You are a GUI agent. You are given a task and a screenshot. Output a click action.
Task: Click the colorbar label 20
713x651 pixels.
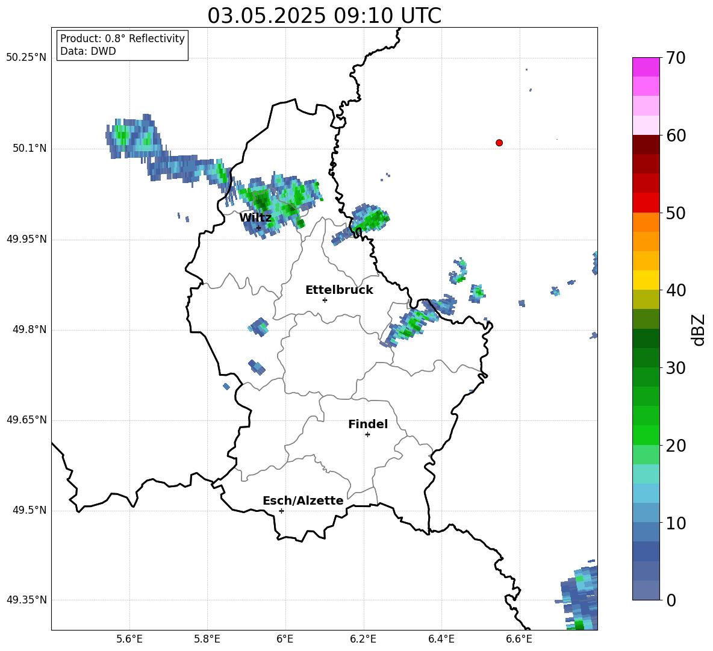(676, 446)
